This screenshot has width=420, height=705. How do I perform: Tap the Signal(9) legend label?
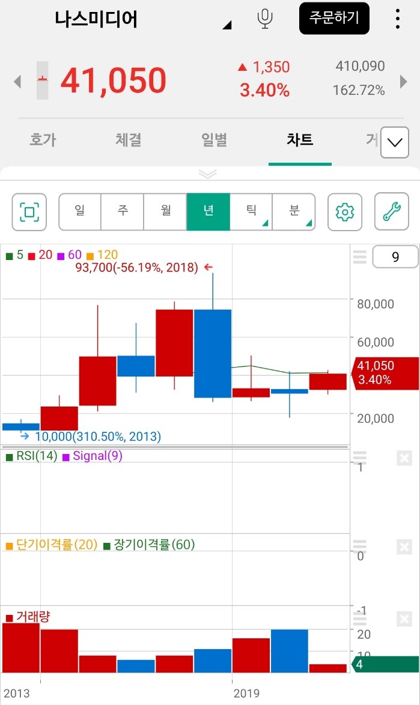point(97,456)
